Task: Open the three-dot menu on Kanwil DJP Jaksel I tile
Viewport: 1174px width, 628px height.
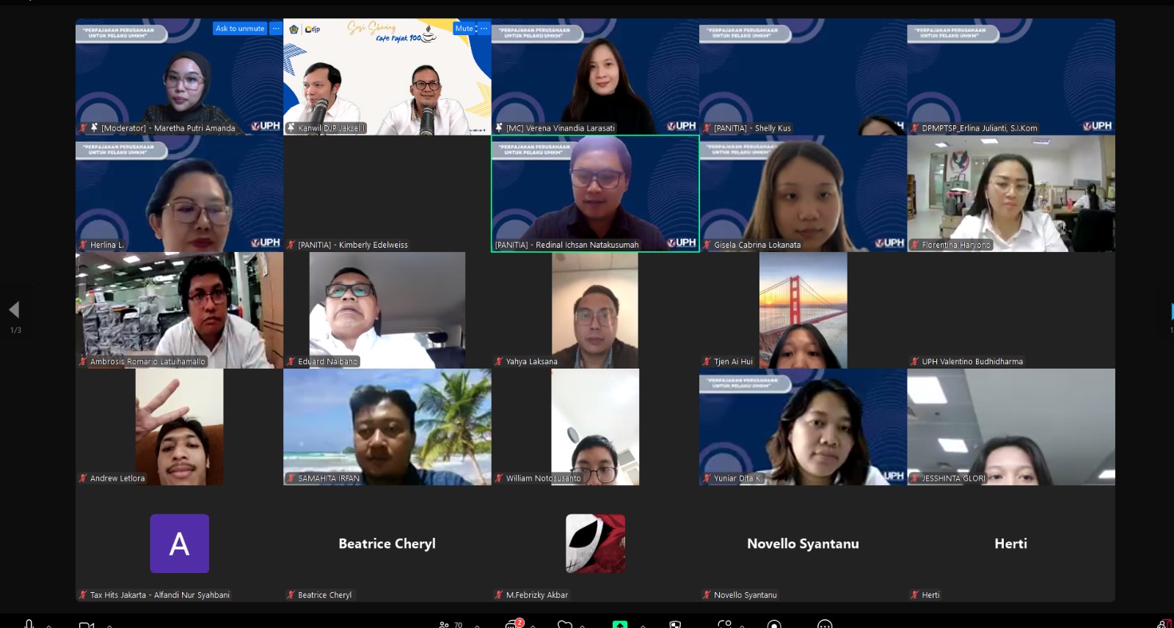Action: click(x=484, y=29)
